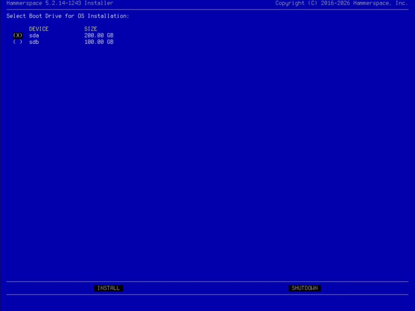The height and width of the screenshot is (311, 415).
Task: Click the sdb device name
Action: pyautogui.click(x=34, y=42)
